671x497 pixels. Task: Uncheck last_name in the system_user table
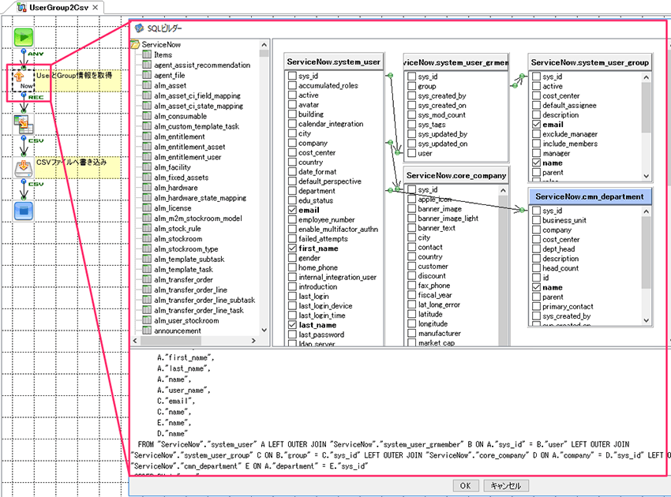(292, 325)
